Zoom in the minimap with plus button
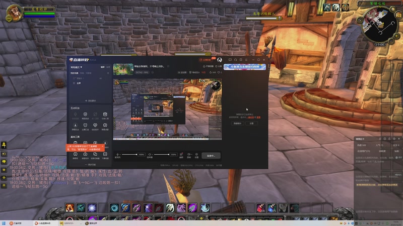The width and height of the screenshot is (403, 226). pyautogui.click(x=396, y=36)
